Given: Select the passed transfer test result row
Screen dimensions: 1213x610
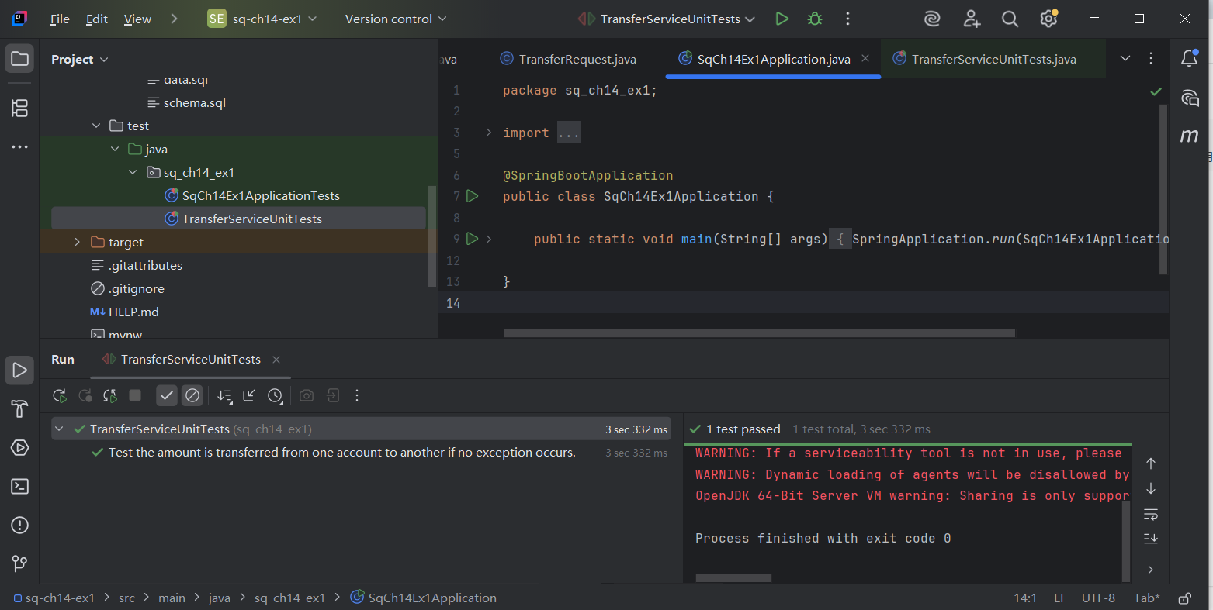Looking at the screenshot, I should pyautogui.click(x=361, y=453).
